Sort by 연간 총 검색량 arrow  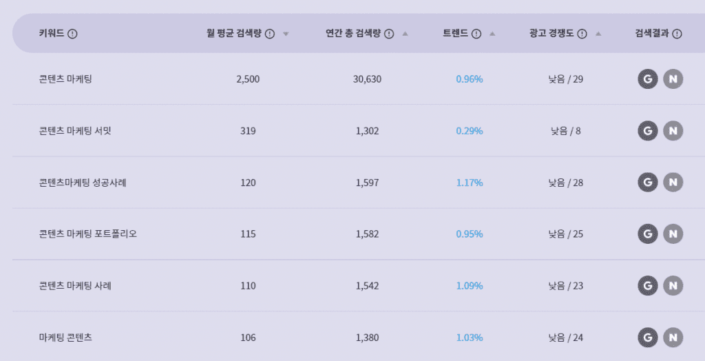tap(405, 33)
